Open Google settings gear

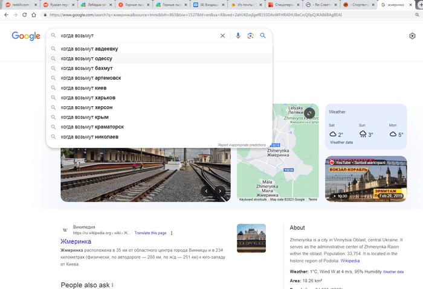point(412,36)
